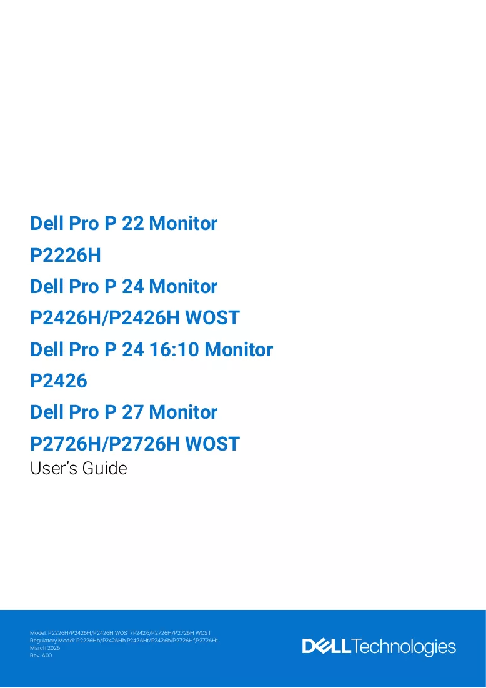Image resolution: width=486 pixels, height=688 pixels.
Task: Click the P2226H model title line
Action: click(66, 255)
